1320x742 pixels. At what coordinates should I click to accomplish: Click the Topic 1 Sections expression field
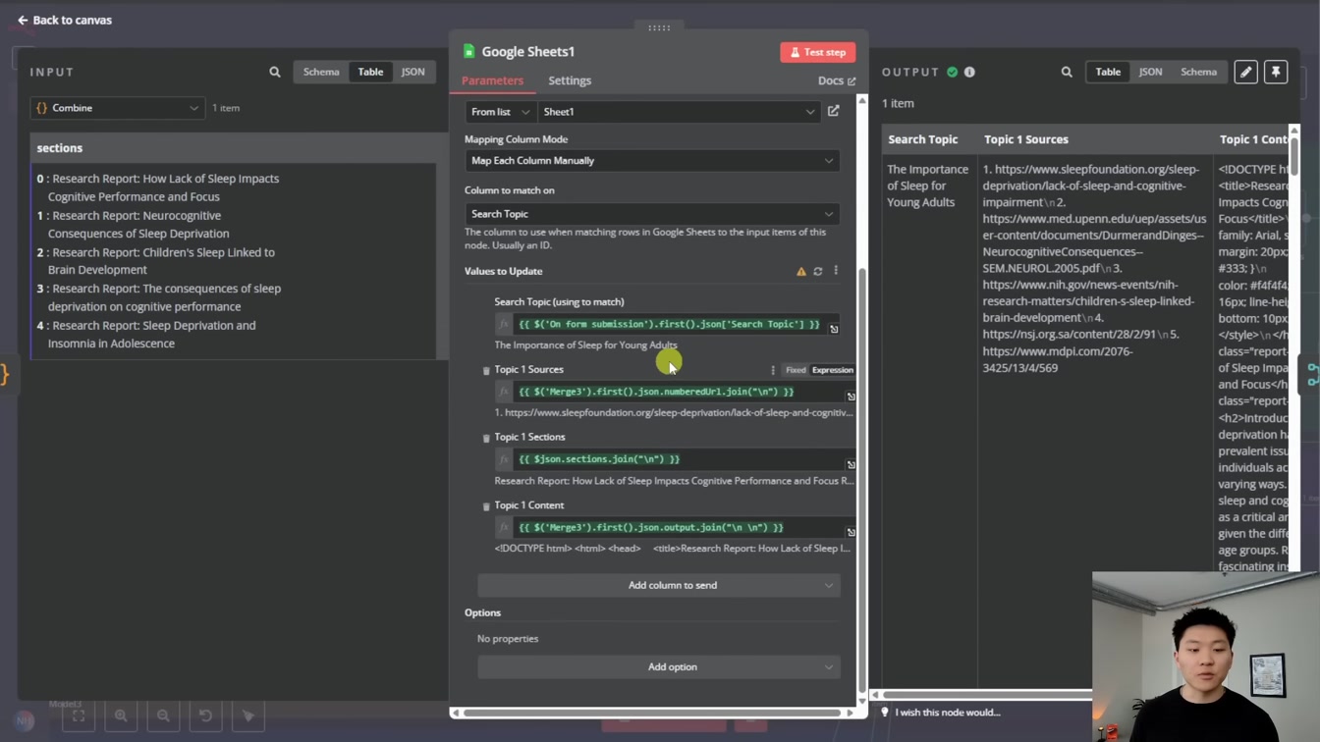point(676,459)
